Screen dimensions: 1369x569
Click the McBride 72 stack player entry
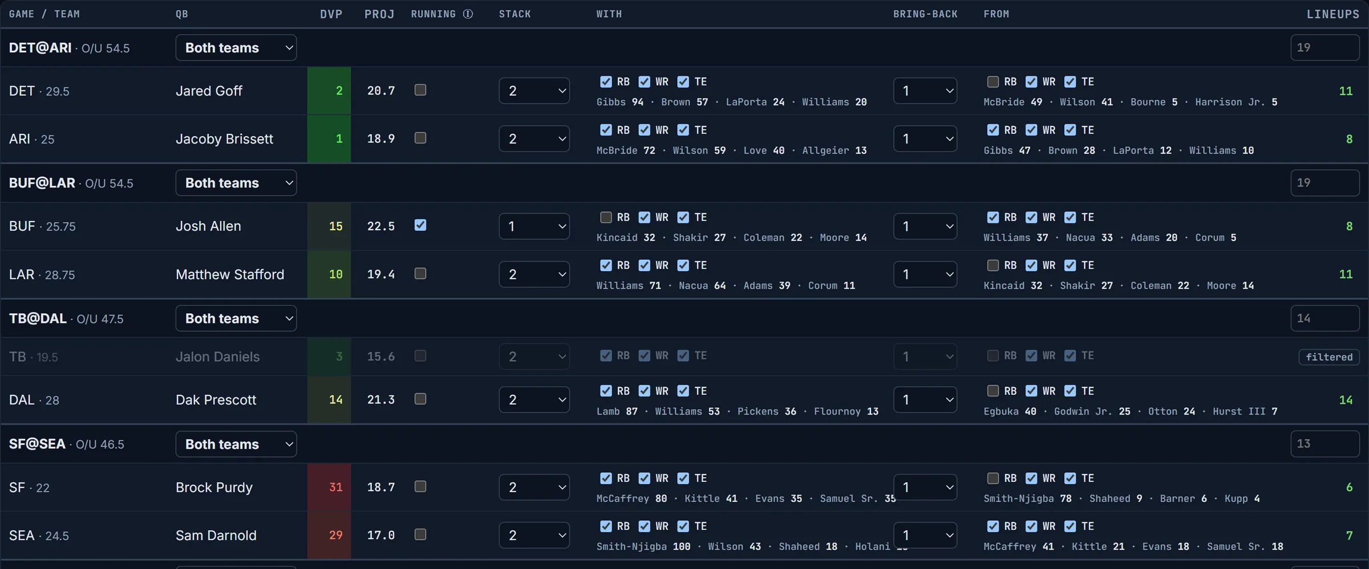pyautogui.click(x=626, y=150)
